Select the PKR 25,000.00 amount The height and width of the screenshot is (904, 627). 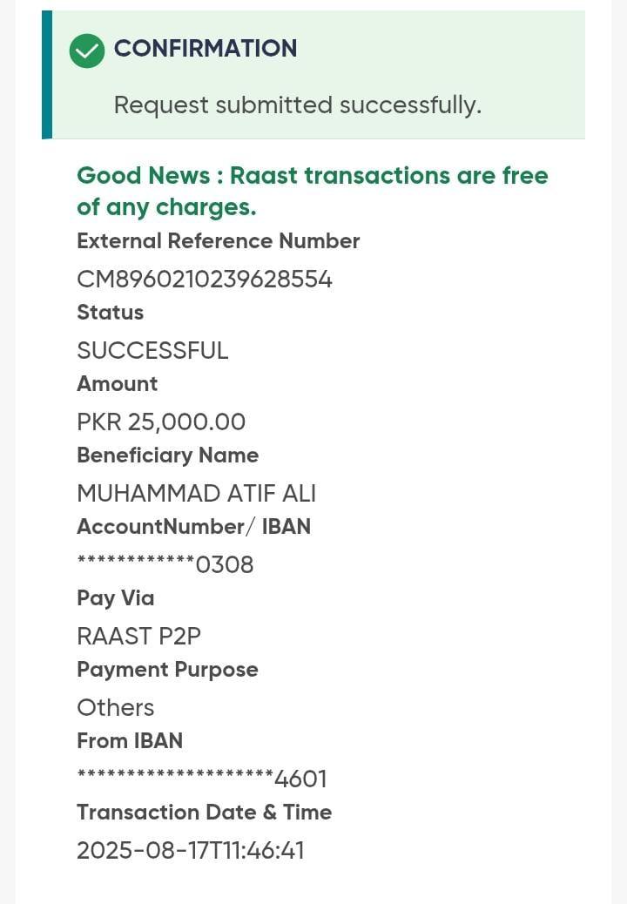click(x=161, y=422)
